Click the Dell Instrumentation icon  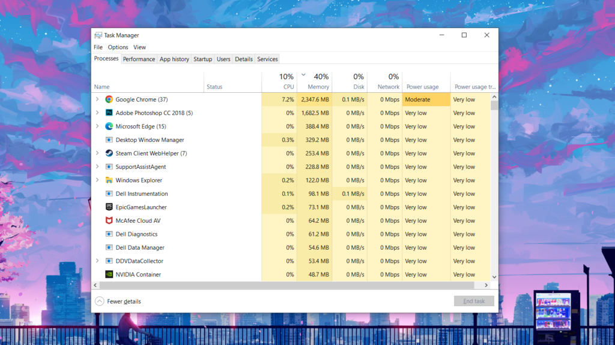click(109, 193)
